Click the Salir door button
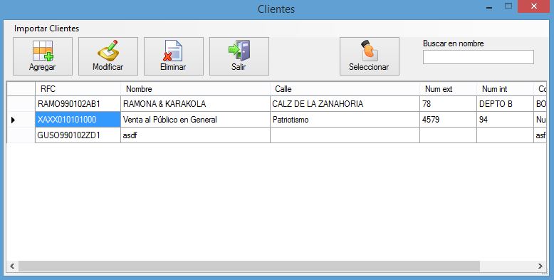This screenshot has width=554, height=280. click(239, 56)
